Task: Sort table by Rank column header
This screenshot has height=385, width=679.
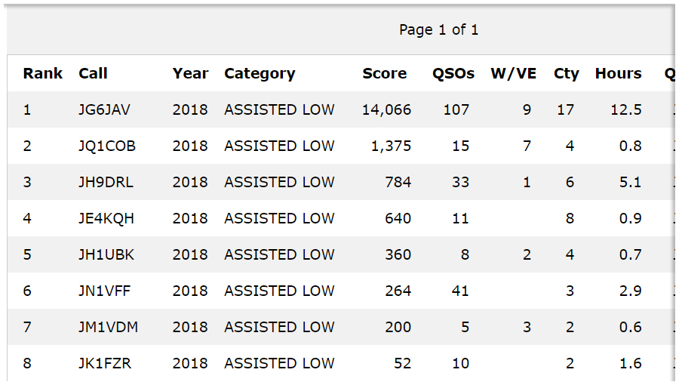Action: click(x=43, y=73)
